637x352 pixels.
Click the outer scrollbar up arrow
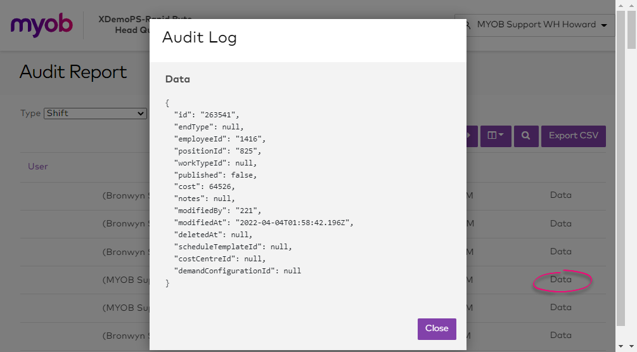631,6
